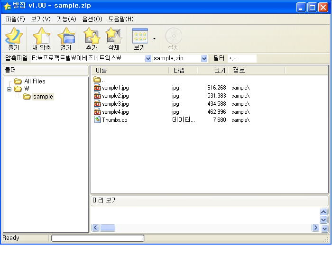Select the sample3.jpg file icon
332x255 pixels.
97,104
